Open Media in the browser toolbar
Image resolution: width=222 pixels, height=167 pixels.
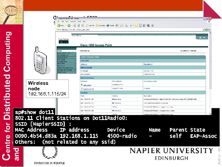pyautogui.click(x=110, y=26)
